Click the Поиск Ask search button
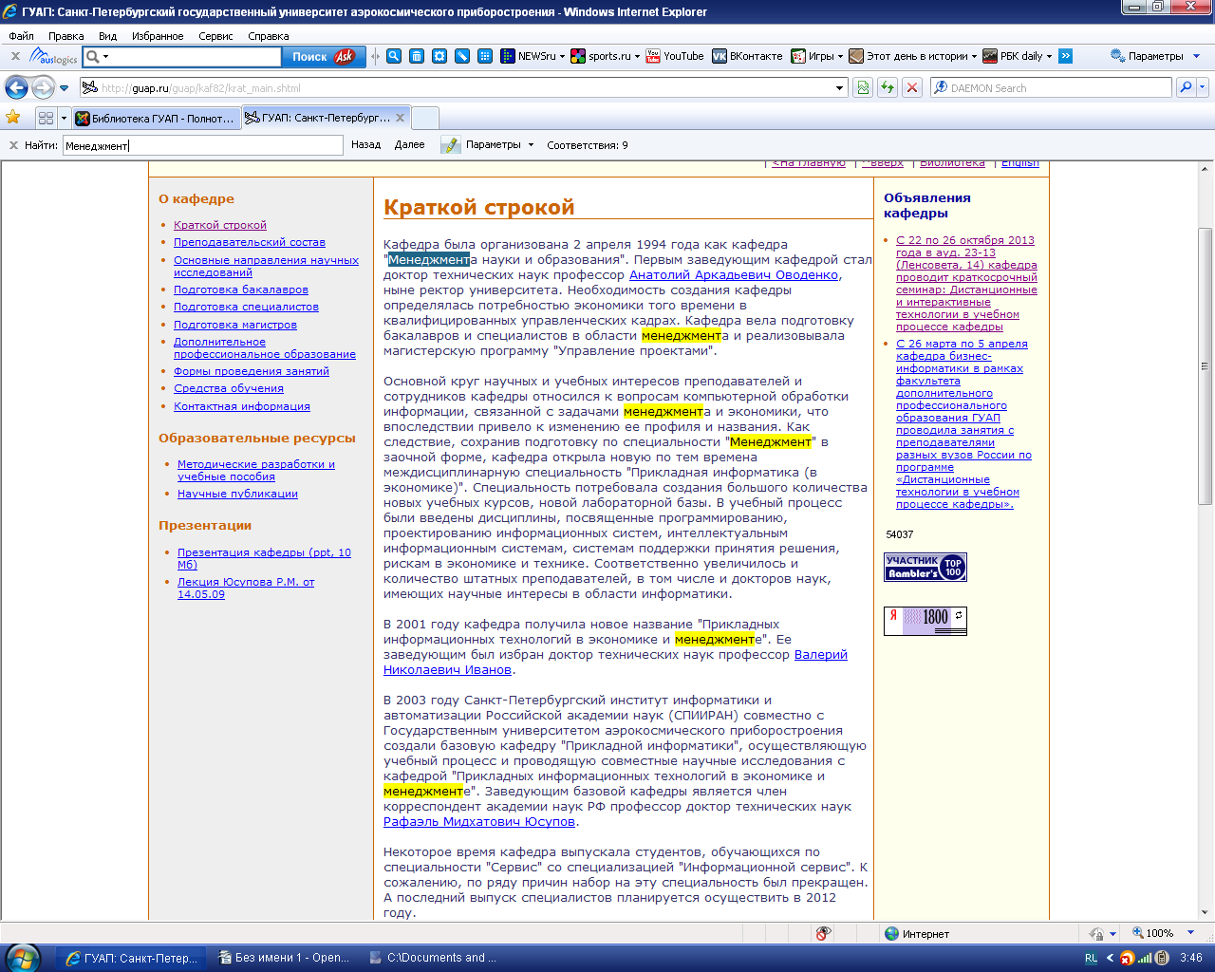The height and width of the screenshot is (972, 1215). tap(323, 56)
